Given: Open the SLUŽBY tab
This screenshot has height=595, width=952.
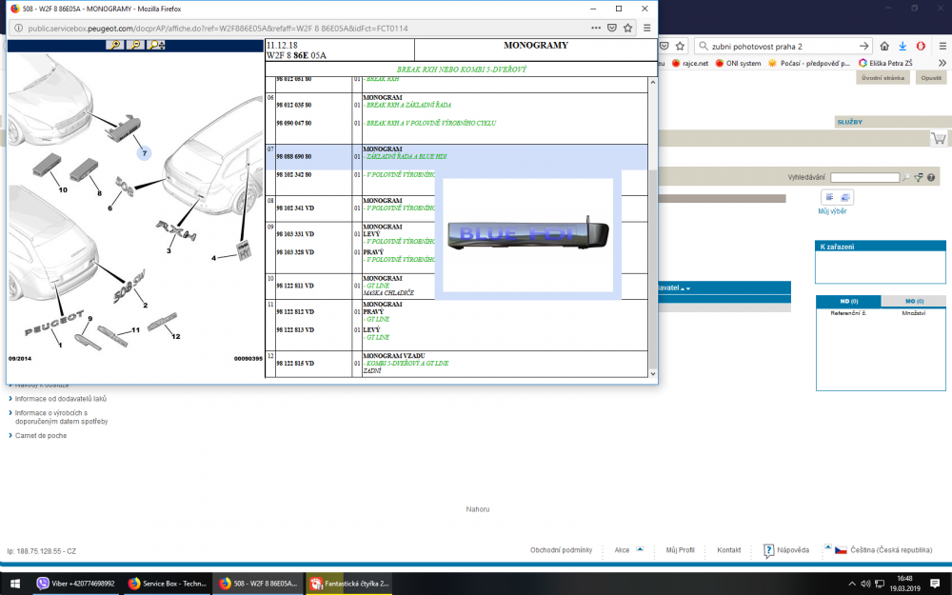Looking at the screenshot, I should 849,122.
